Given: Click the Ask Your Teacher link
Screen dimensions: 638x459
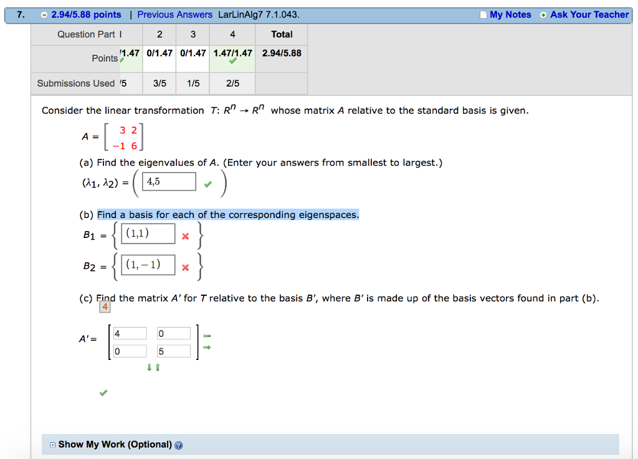Looking at the screenshot, I should [x=589, y=14].
